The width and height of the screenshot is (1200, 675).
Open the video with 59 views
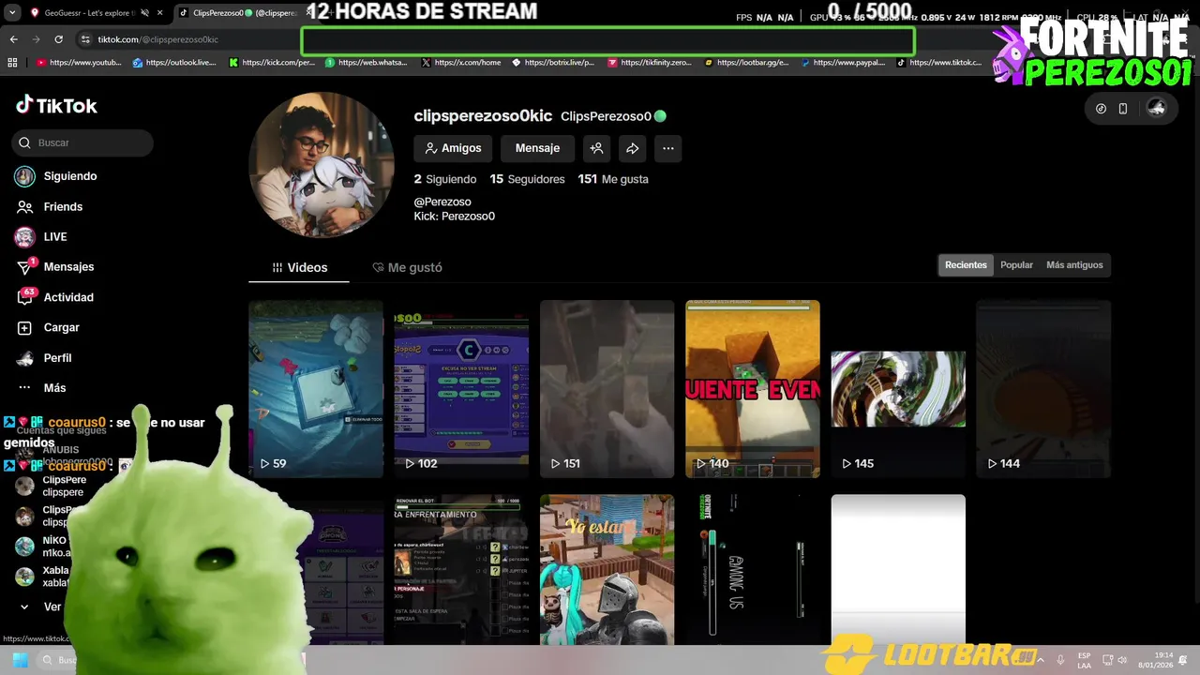pyautogui.click(x=316, y=389)
